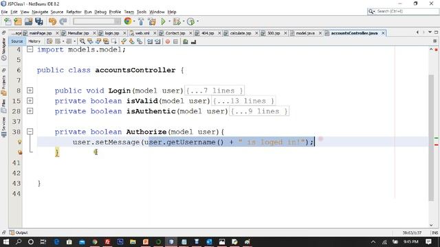Image resolution: width=440 pixels, height=247 pixels.
Task: Click the lightbulb hint on line 39
Action: point(19,142)
